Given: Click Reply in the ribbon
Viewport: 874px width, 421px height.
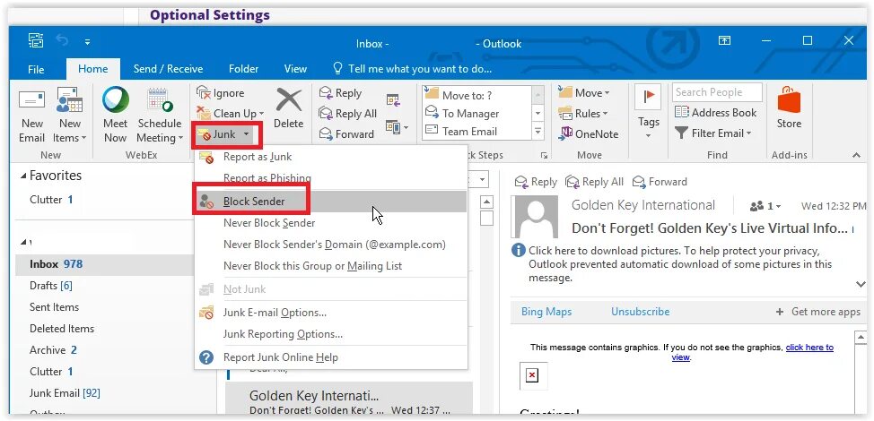Looking at the screenshot, I should 340,93.
